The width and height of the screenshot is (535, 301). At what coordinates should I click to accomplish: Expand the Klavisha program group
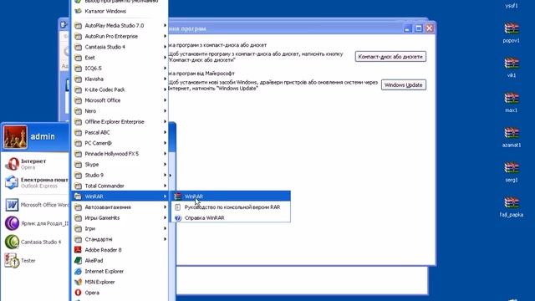point(120,79)
